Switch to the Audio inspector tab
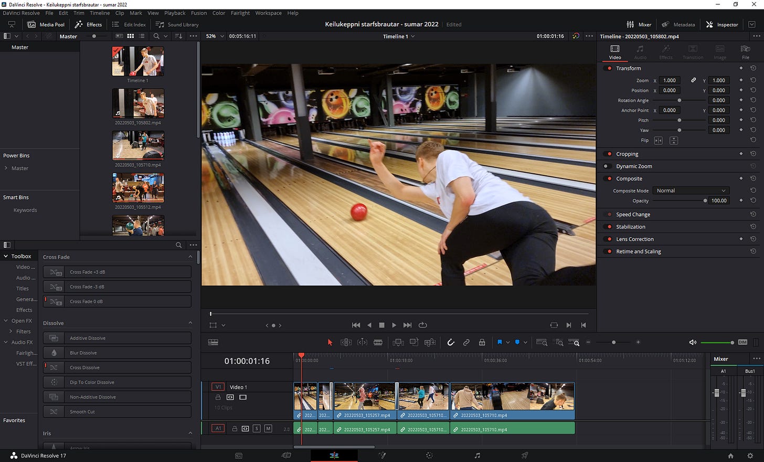Screen dimensions: 764x462 [640, 52]
